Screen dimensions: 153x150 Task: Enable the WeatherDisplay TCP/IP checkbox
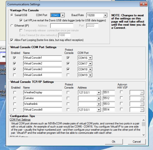pos(15,92)
